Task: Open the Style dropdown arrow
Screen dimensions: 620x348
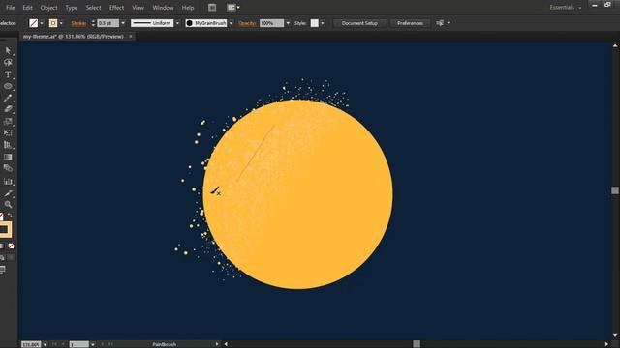Action: click(323, 23)
